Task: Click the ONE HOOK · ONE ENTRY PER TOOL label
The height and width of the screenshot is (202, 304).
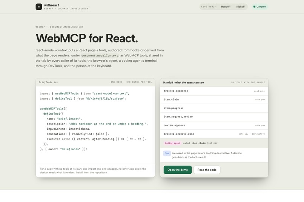Action: 131,82
